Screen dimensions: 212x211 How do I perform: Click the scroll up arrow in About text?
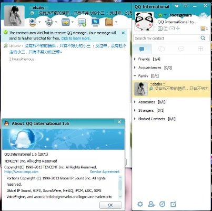(120, 178)
